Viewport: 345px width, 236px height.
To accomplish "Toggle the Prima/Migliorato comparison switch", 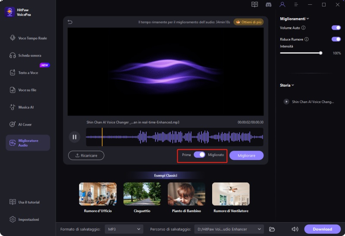I will [199, 155].
